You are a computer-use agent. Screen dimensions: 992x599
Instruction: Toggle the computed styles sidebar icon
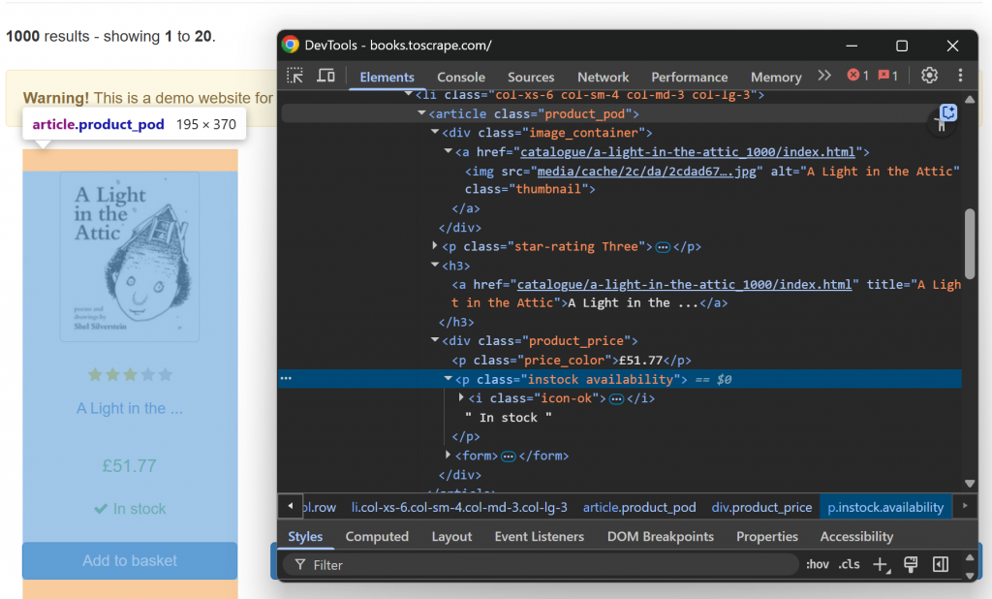click(x=940, y=564)
